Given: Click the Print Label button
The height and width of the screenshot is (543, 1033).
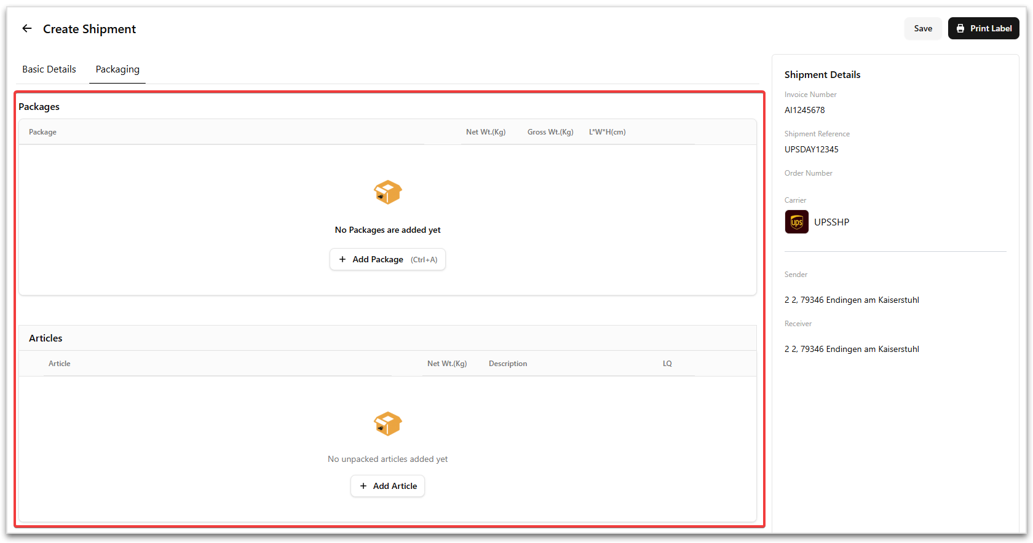Looking at the screenshot, I should (x=983, y=28).
